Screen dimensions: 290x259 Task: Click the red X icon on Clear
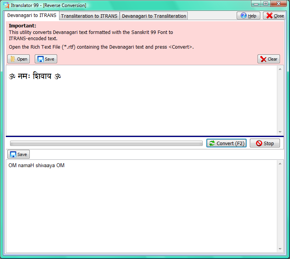(x=263, y=59)
